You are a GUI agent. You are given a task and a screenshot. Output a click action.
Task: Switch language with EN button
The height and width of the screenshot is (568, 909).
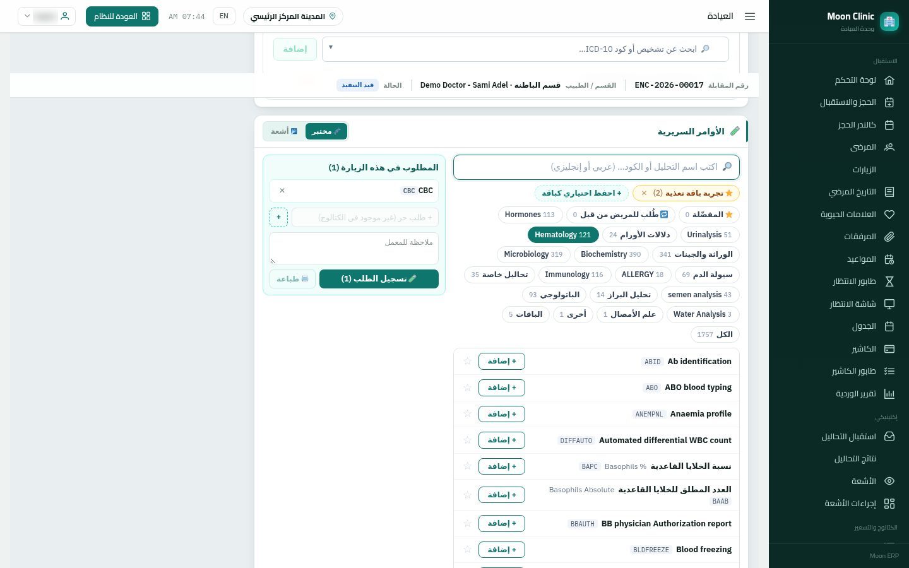pyautogui.click(x=224, y=16)
